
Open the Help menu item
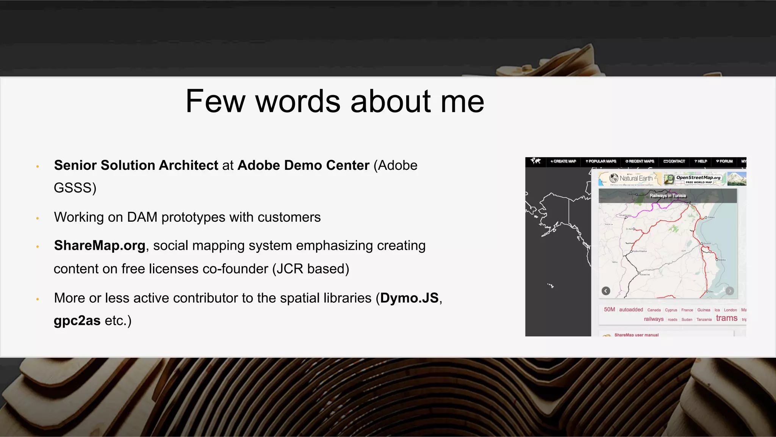pos(701,161)
